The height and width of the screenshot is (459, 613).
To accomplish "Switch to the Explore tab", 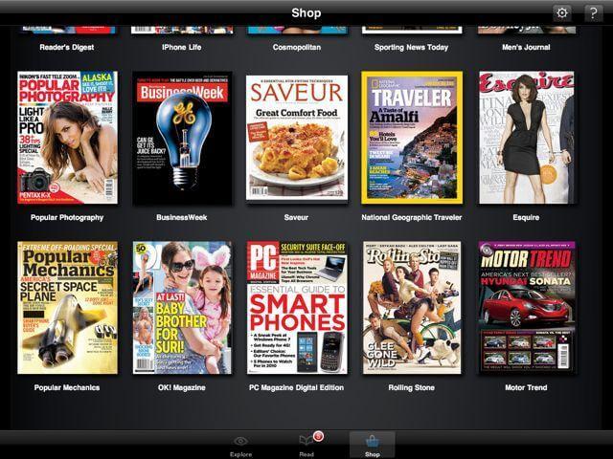I will coord(240,447).
